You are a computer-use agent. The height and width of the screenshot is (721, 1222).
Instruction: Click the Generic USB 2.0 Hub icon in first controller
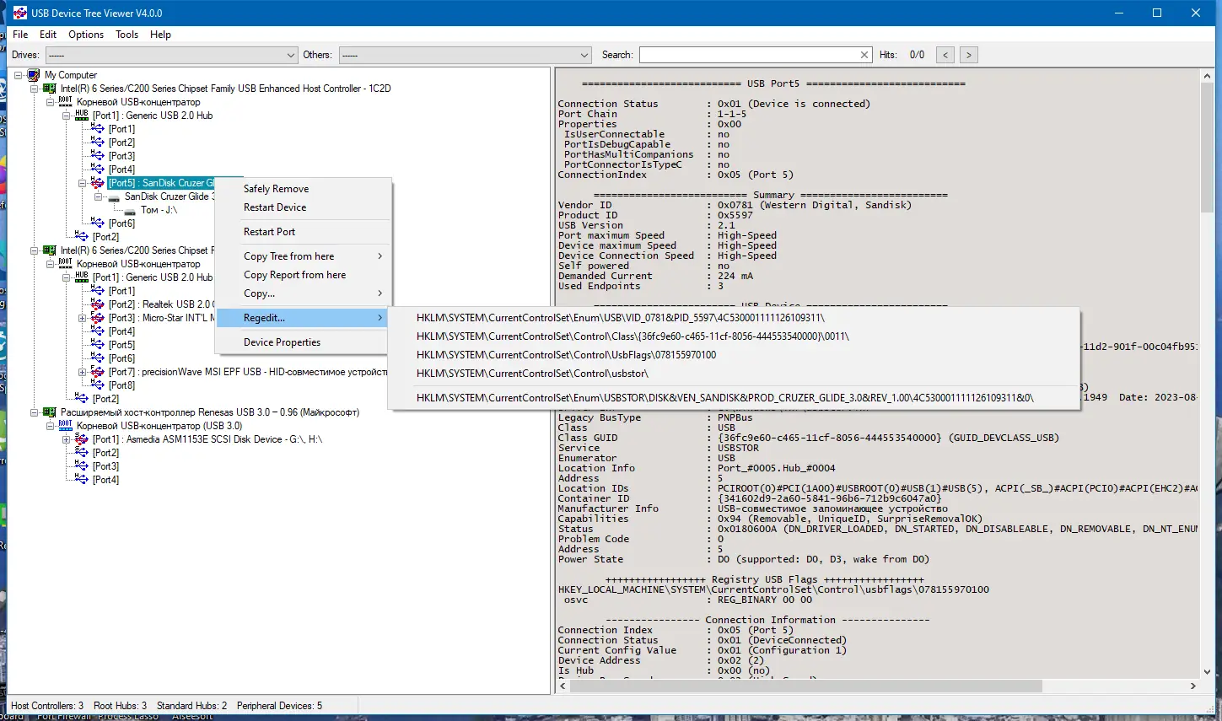coord(82,116)
